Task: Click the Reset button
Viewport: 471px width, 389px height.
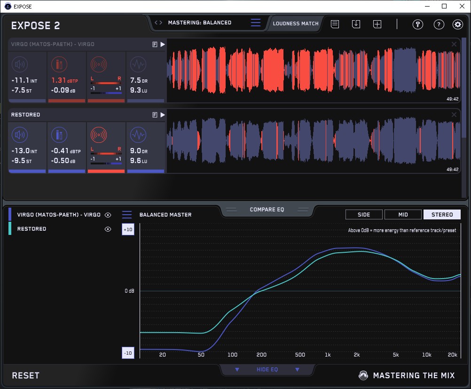Action: point(26,375)
